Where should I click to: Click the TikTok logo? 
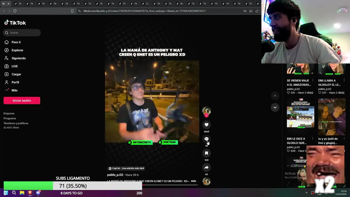coord(15,23)
